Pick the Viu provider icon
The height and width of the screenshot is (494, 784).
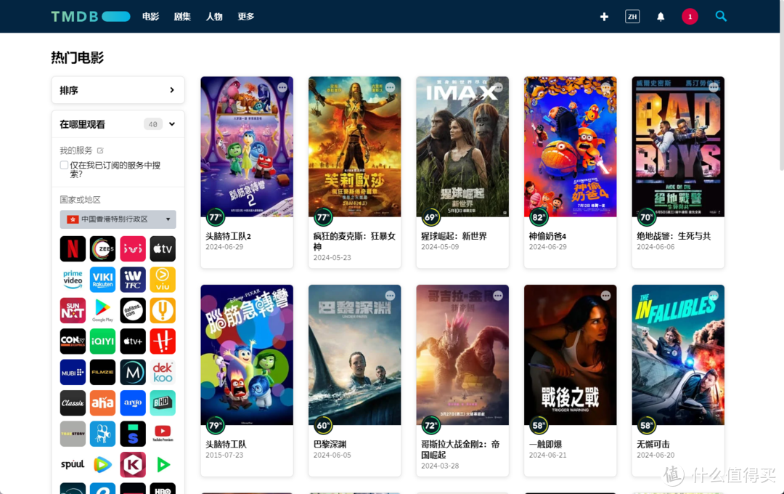tap(163, 279)
